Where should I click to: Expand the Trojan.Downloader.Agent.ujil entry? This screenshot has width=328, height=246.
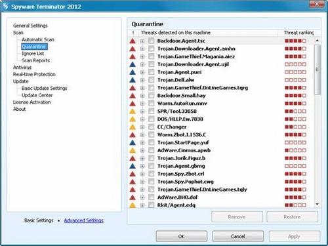142,64
